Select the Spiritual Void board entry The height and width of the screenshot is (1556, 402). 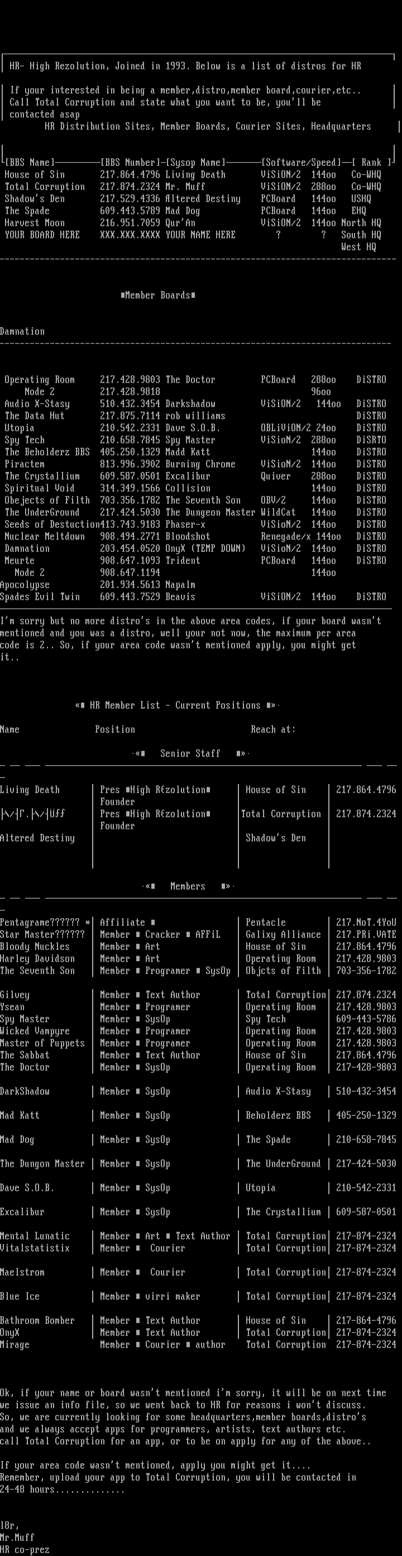click(x=39, y=489)
